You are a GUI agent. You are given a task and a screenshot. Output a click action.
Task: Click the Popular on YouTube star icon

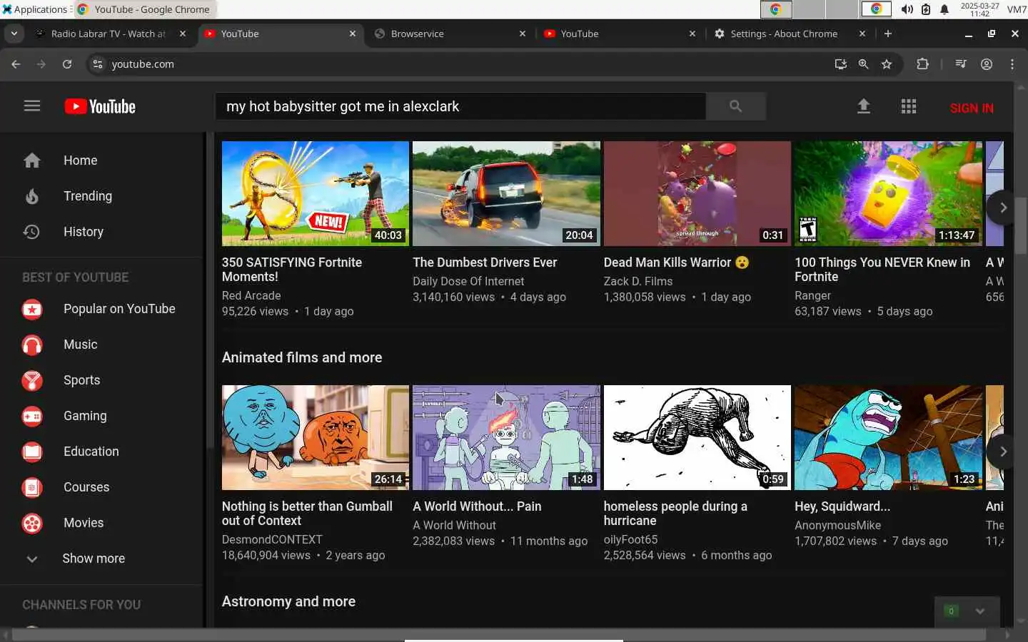[32, 309]
